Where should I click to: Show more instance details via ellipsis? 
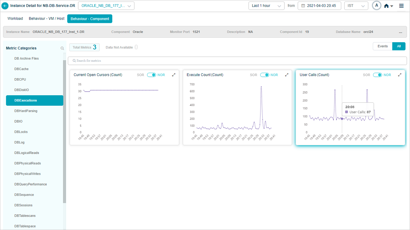click(x=401, y=32)
